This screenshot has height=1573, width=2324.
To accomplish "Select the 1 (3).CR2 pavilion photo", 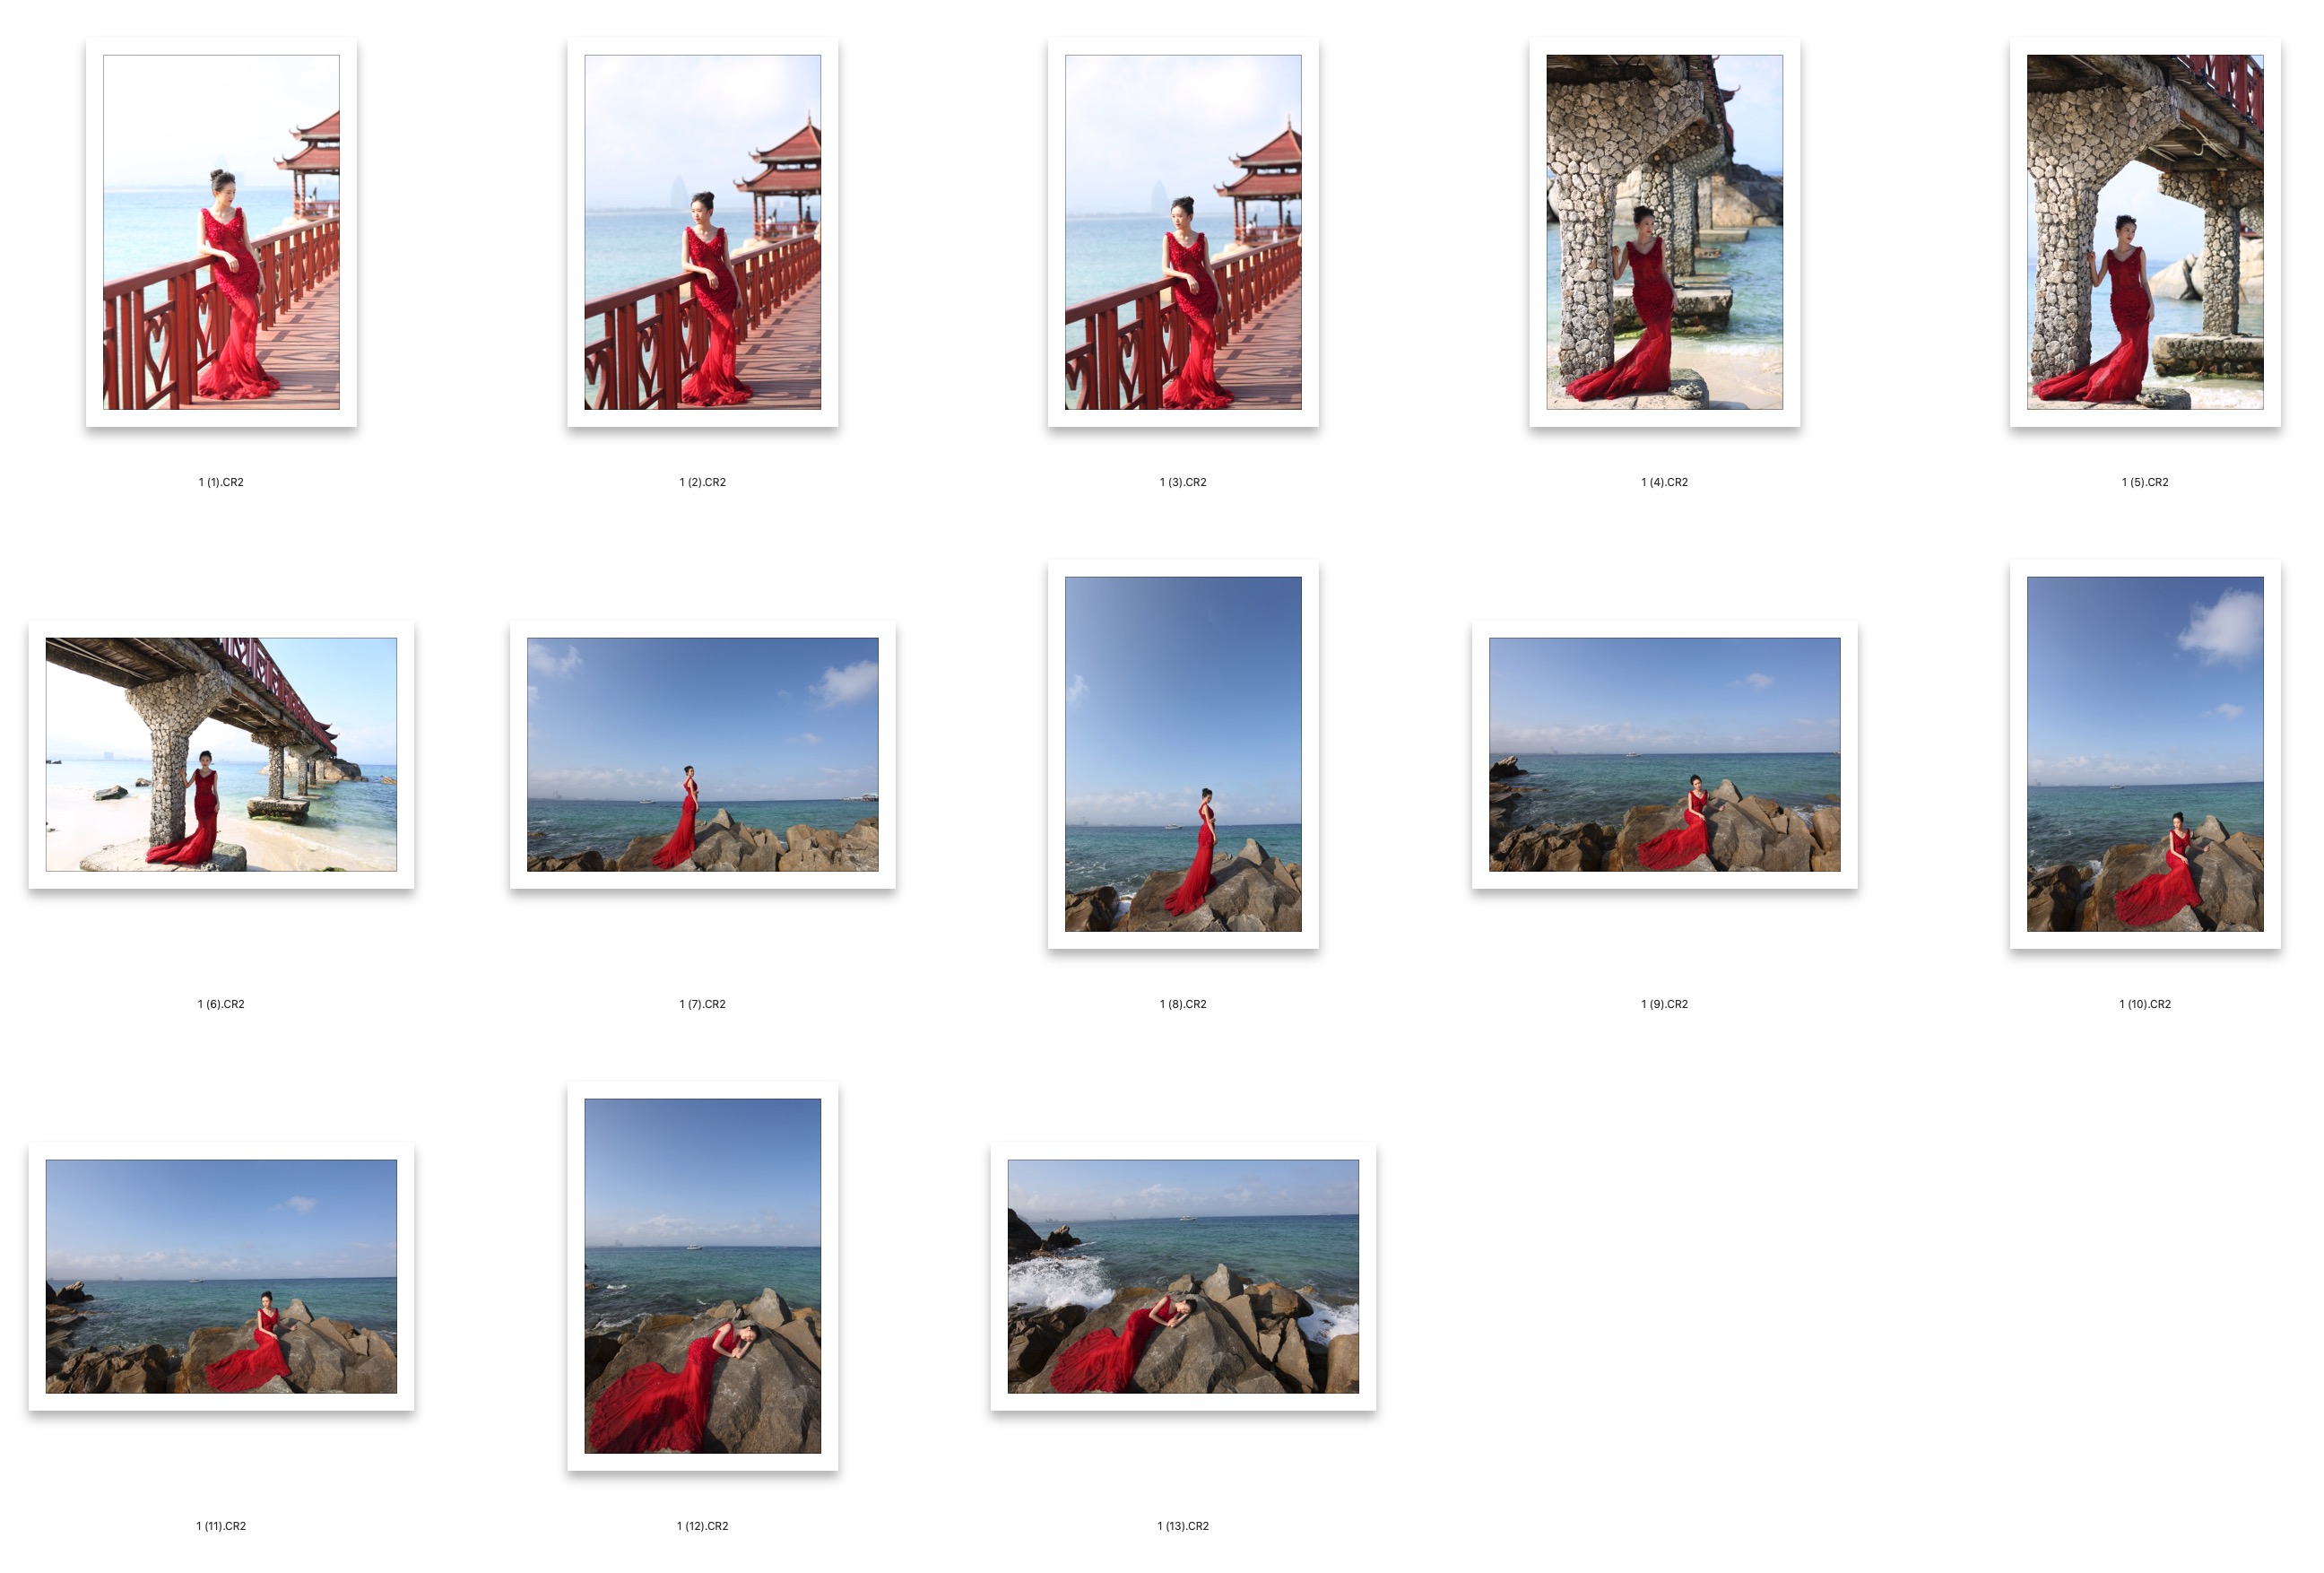I will 1183,232.
